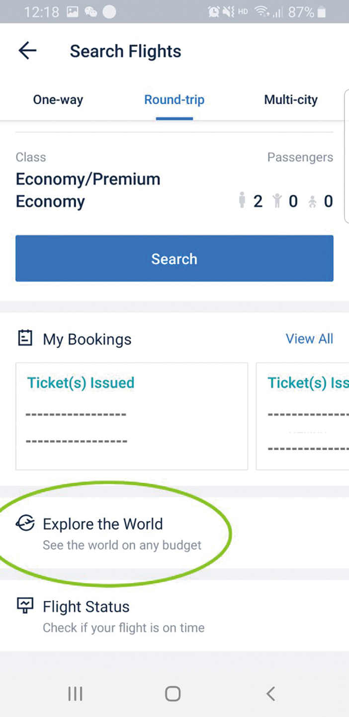This screenshot has width=349, height=717.
Task: Open the first Ticket(s) Issued booking card
Action: [x=132, y=416]
